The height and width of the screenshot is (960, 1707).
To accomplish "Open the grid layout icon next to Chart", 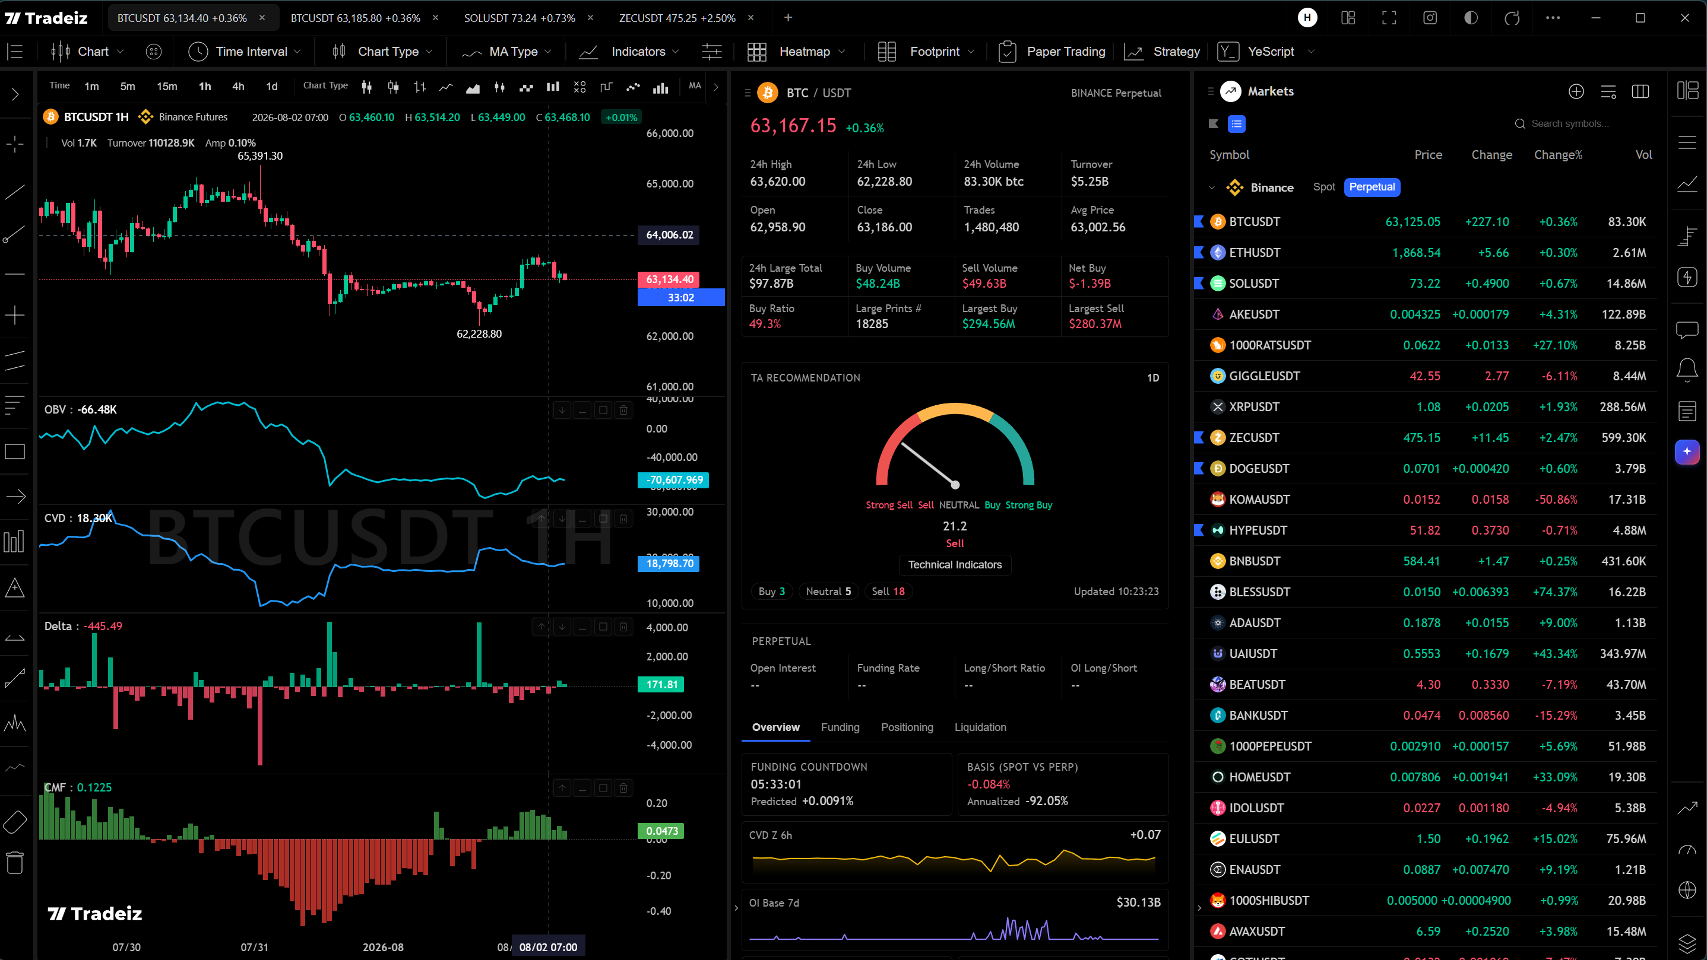I will point(153,52).
